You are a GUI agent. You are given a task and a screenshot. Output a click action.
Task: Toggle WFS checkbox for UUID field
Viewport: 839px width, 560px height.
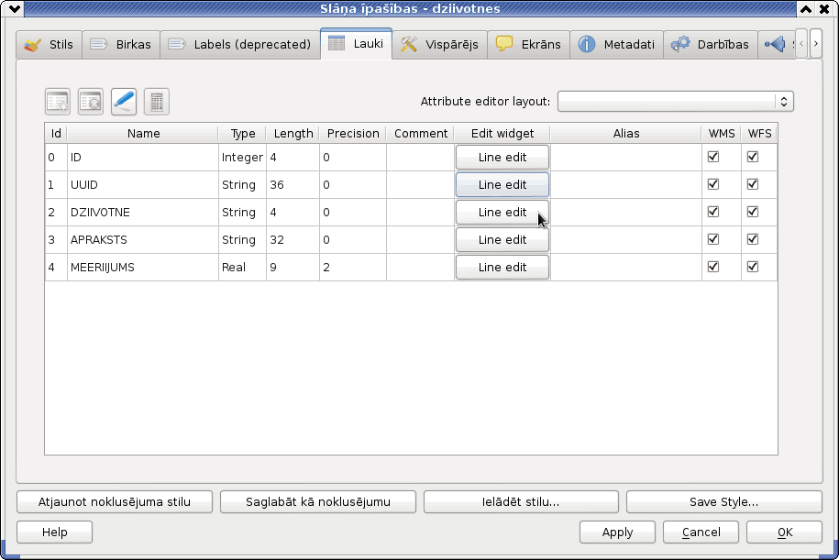753,184
